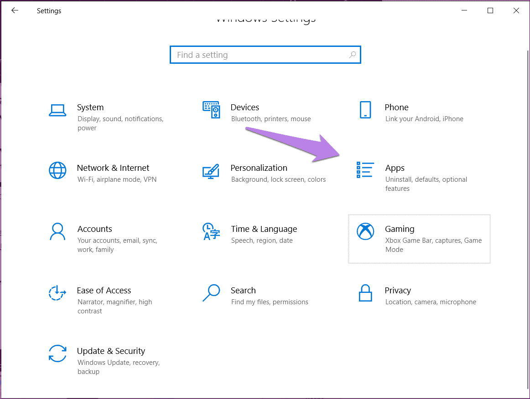Open the Gaming settings tile
The width and height of the screenshot is (530, 399).
click(x=419, y=239)
